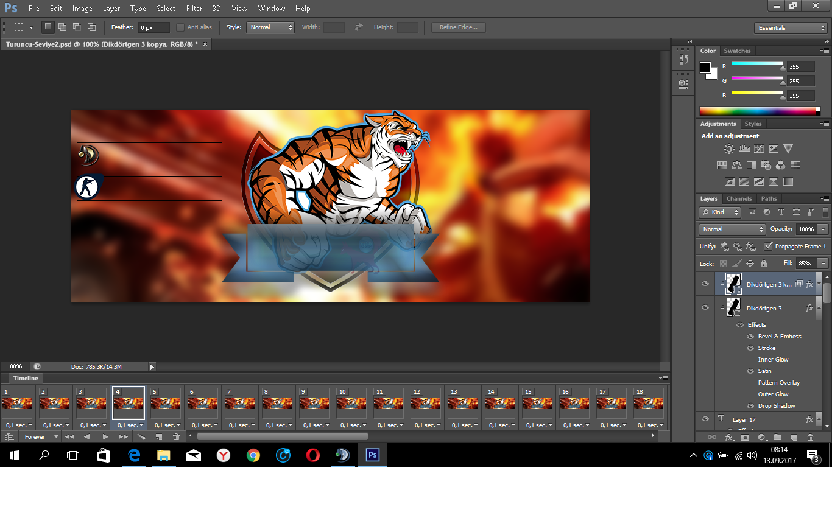Add a Curves adjustment

759,149
